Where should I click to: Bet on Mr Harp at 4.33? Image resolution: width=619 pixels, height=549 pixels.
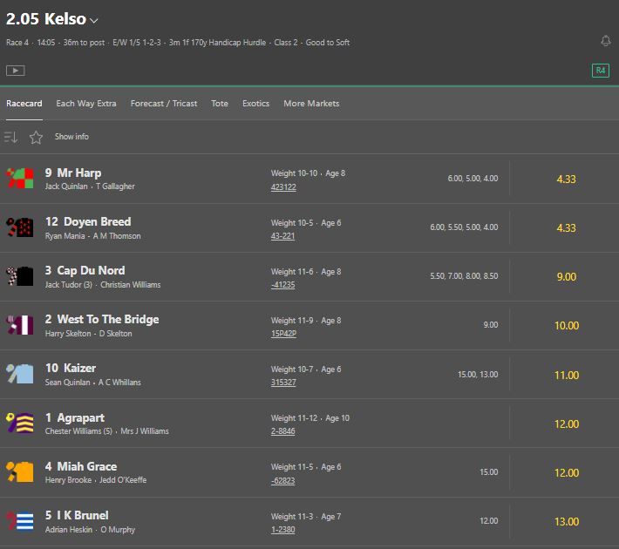pos(566,180)
